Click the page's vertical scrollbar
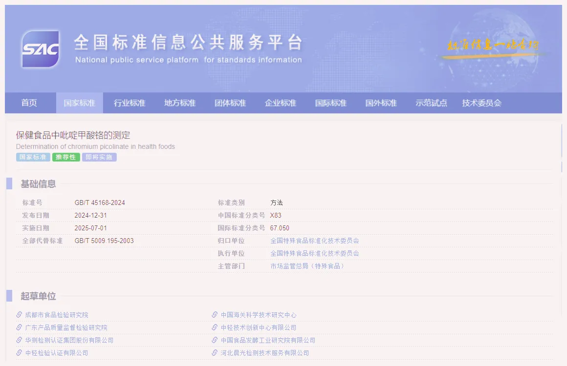The width and height of the screenshot is (567, 366). [562, 141]
